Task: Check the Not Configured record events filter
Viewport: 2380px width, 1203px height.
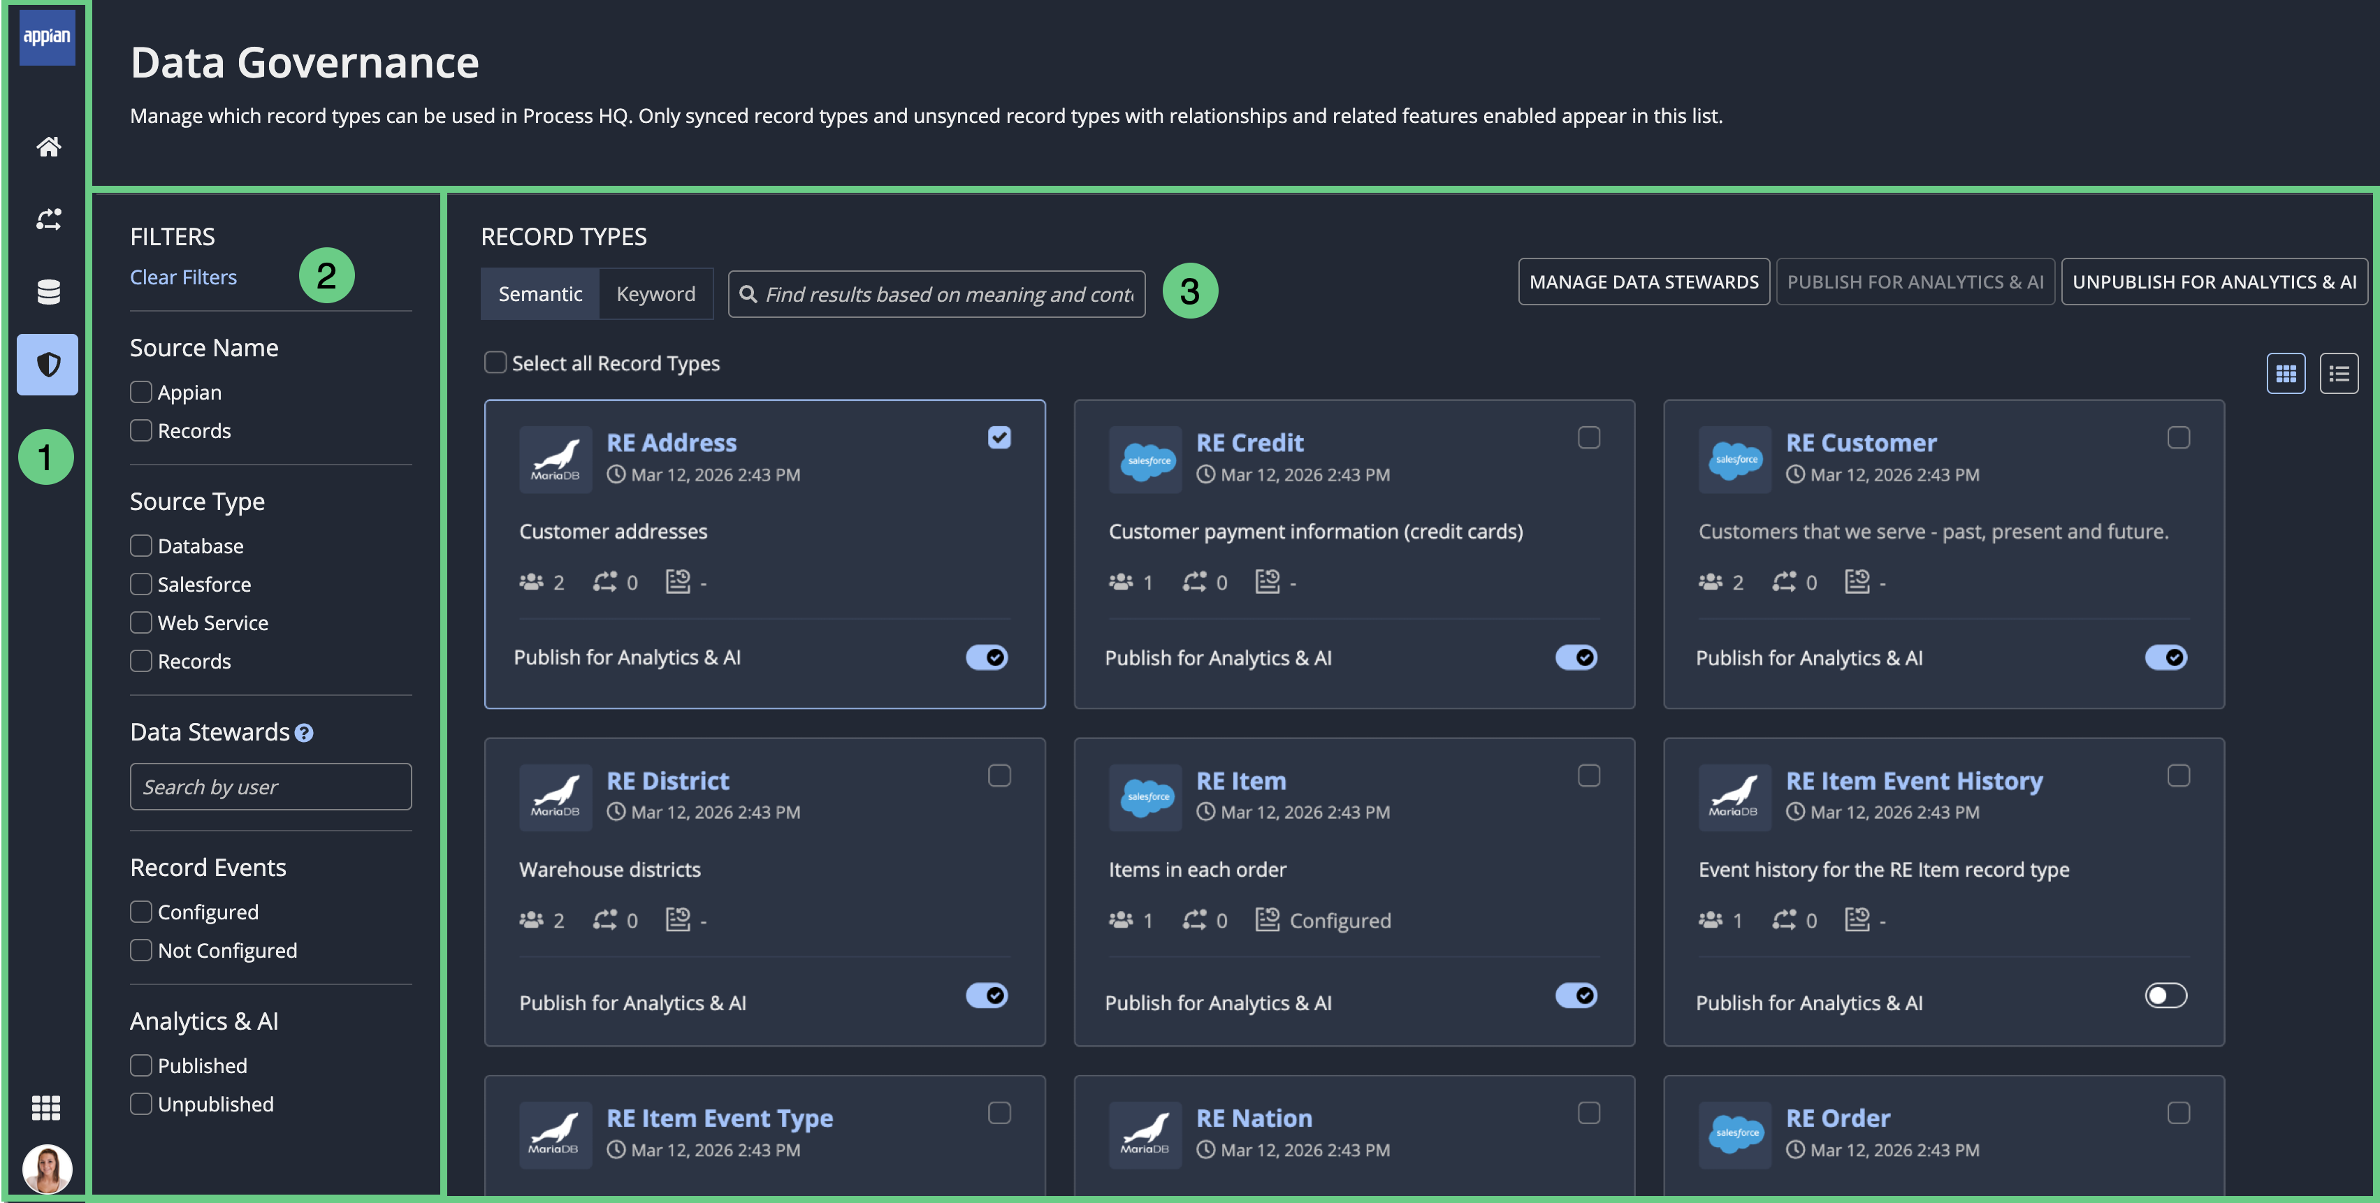Action: (x=140, y=950)
